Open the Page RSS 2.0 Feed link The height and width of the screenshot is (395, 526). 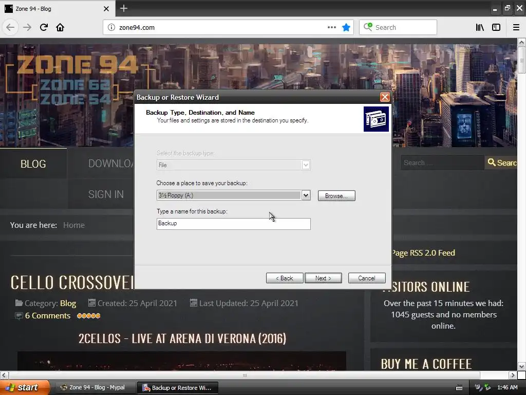423,253
